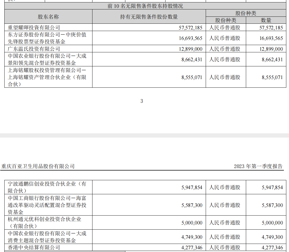Select 4,749,300 in the final 数量 column
Screen dimensions: 289x252
tap(272, 237)
